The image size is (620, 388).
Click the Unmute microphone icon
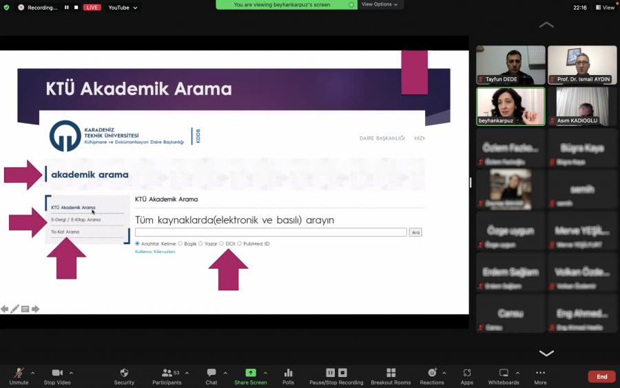tap(19, 373)
